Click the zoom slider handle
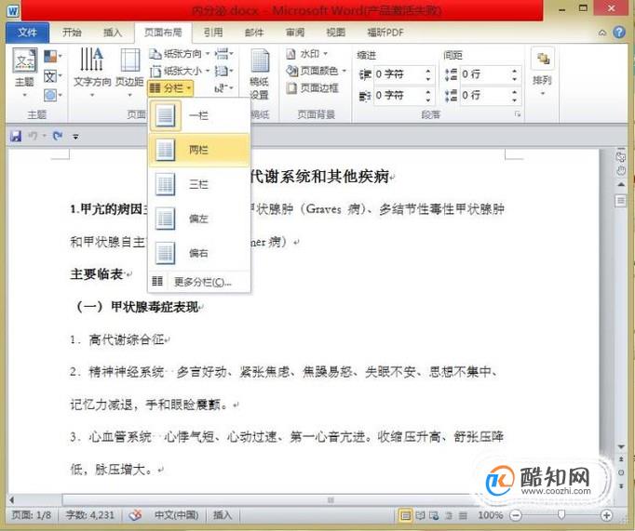This screenshot has width=635, height=531. click(x=561, y=515)
